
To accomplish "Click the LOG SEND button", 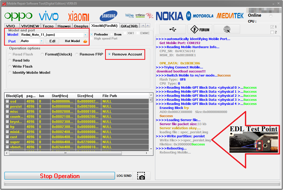I will [124, 176].
